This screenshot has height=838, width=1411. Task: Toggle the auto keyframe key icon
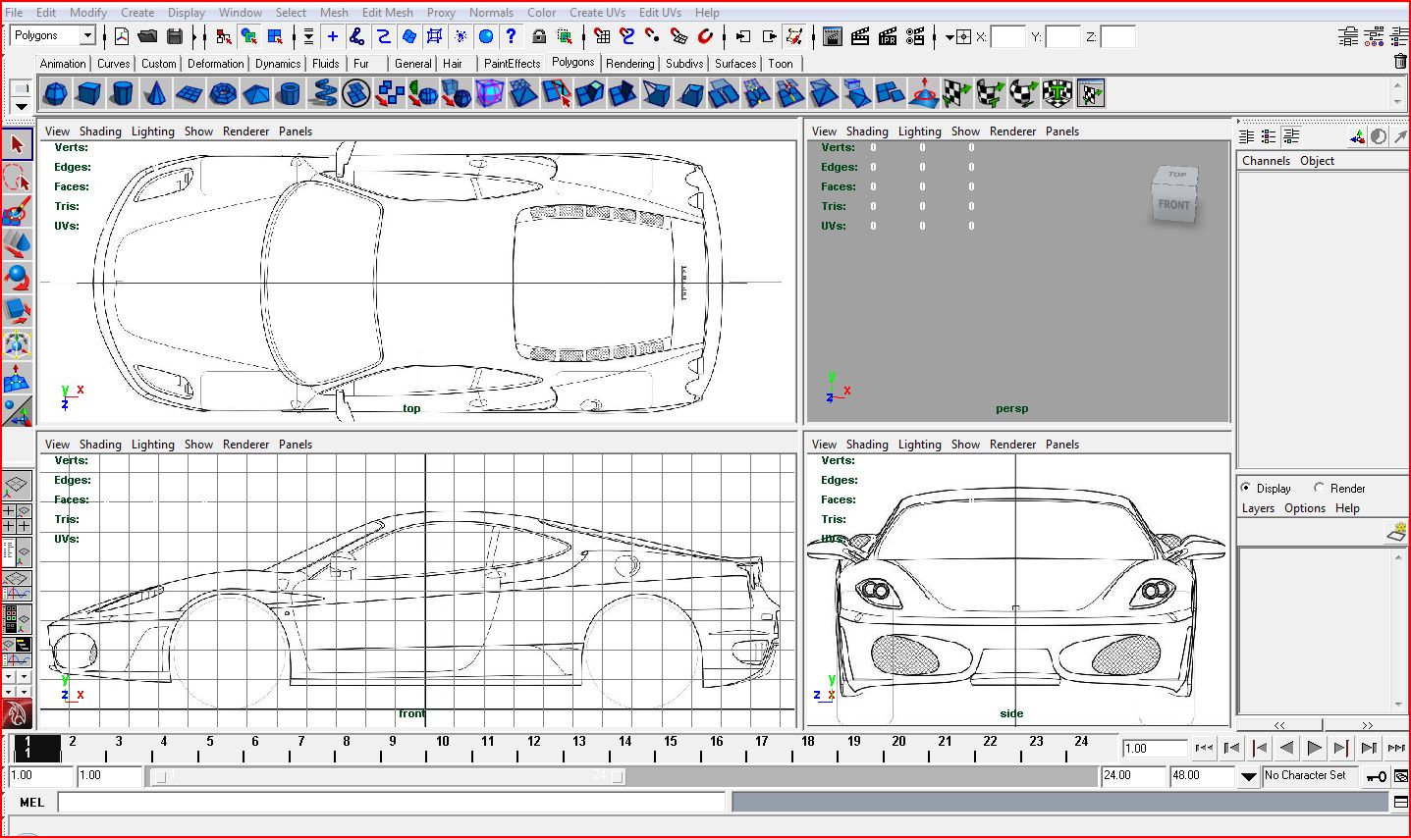pos(1377,776)
